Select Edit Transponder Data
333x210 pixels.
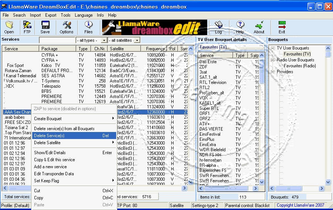click(x=74, y=173)
